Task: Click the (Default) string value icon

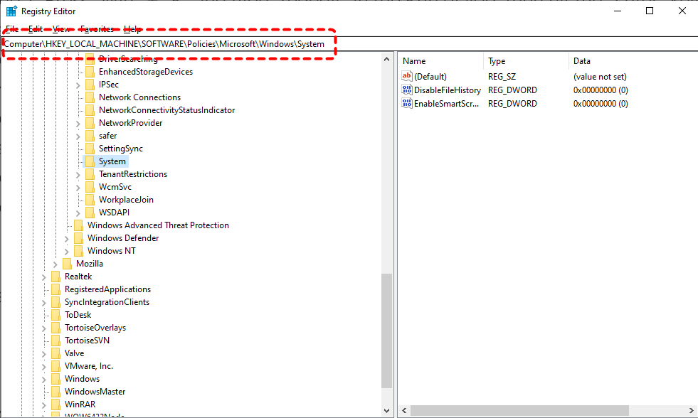Action: [407, 76]
